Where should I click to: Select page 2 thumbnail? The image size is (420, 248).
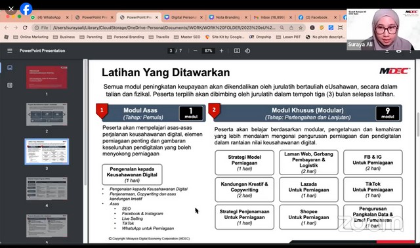click(x=47, y=114)
